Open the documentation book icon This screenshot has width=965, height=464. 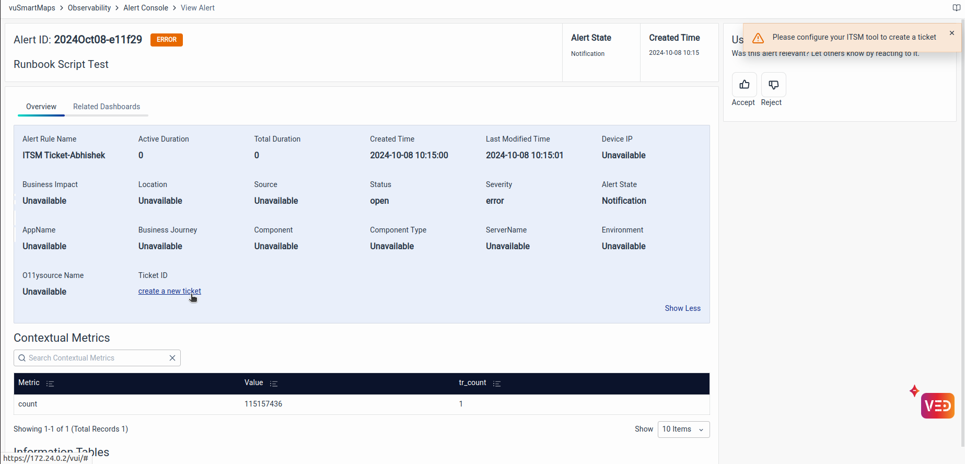[x=956, y=8]
